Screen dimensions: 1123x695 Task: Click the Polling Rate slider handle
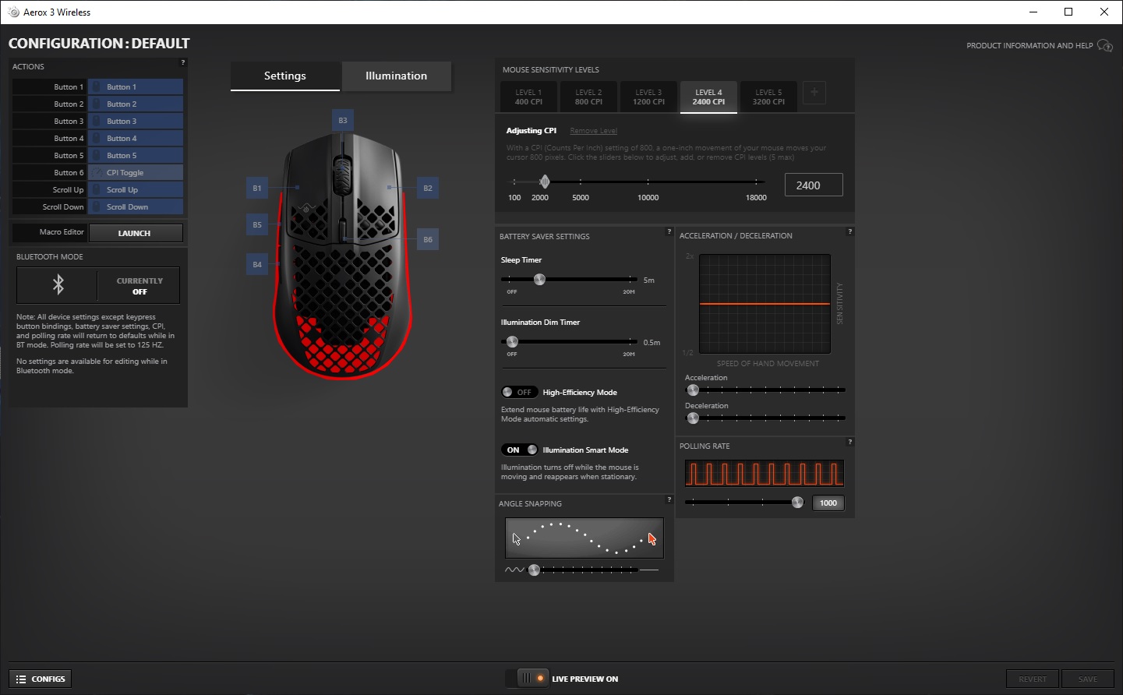797,503
